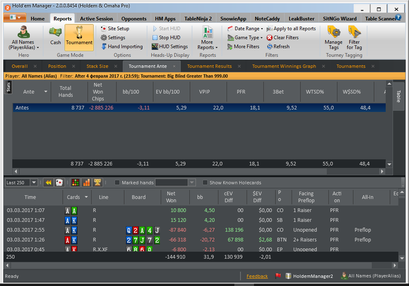Sort by the VPIP column header

pos(204,92)
